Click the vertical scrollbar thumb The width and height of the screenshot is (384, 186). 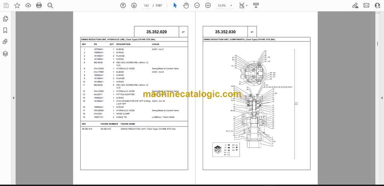pyautogui.click(x=377, y=44)
